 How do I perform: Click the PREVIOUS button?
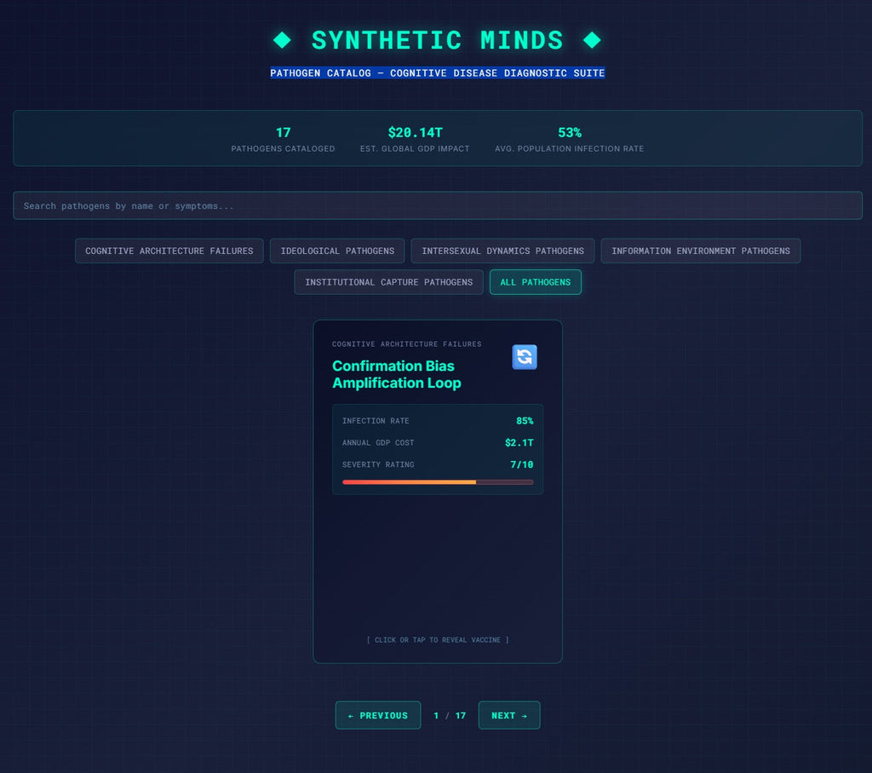coord(378,715)
